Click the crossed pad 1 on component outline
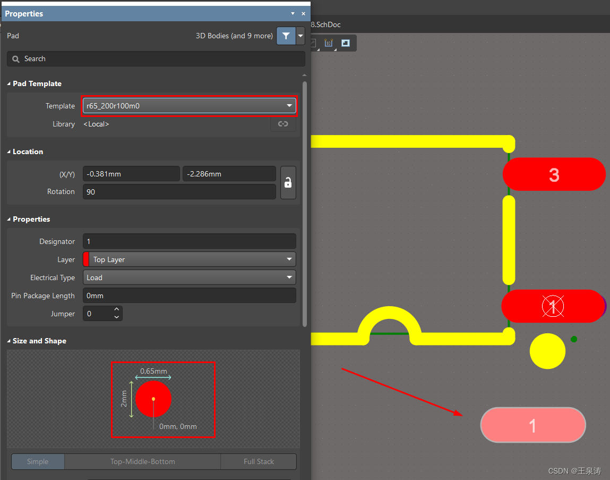 pos(553,306)
